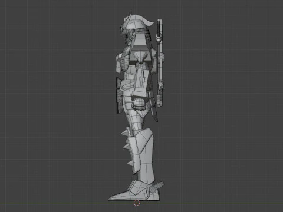Select the sheathed sword on the back
This screenshot has width=283, height=212.
[x=160, y=63]
